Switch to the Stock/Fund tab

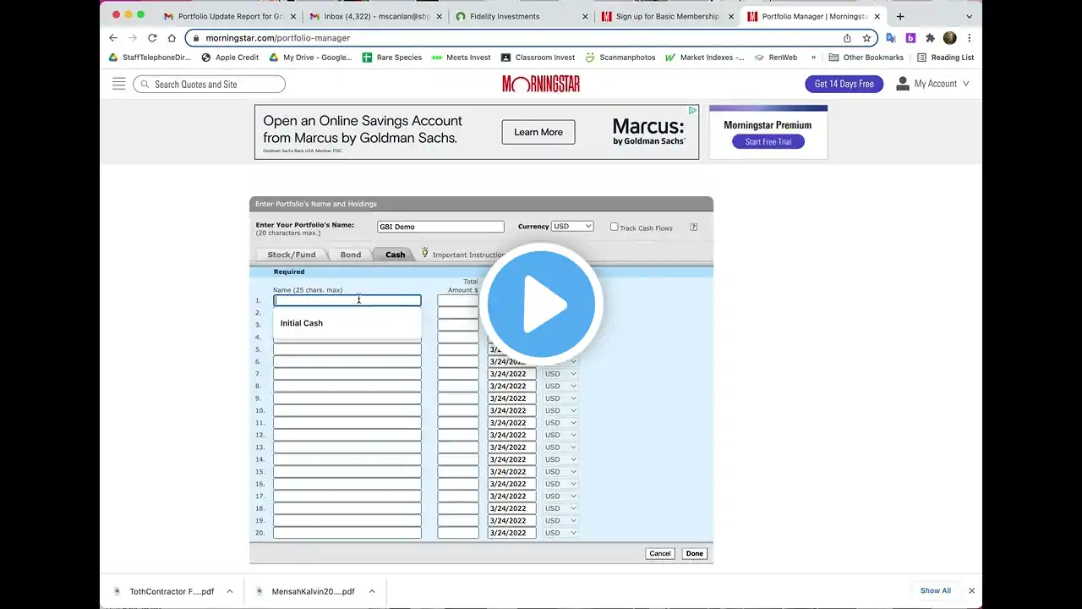[x=292, y=255]
